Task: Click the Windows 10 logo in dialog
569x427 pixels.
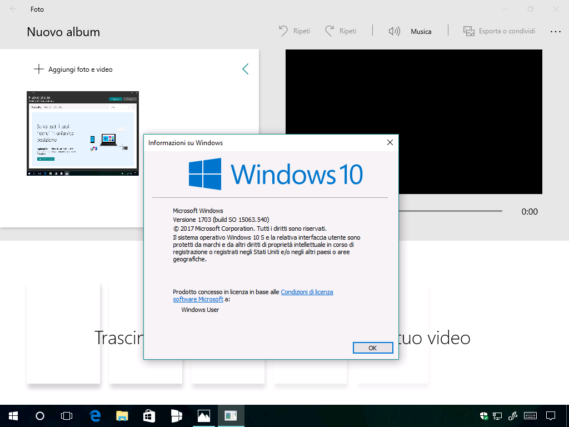Action: coord(276,174)
